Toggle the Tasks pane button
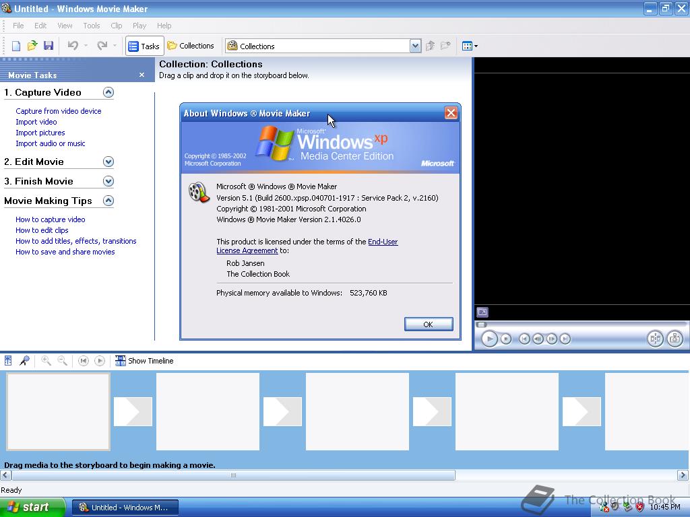Viewport: 690px width, 517px height. 144,46
